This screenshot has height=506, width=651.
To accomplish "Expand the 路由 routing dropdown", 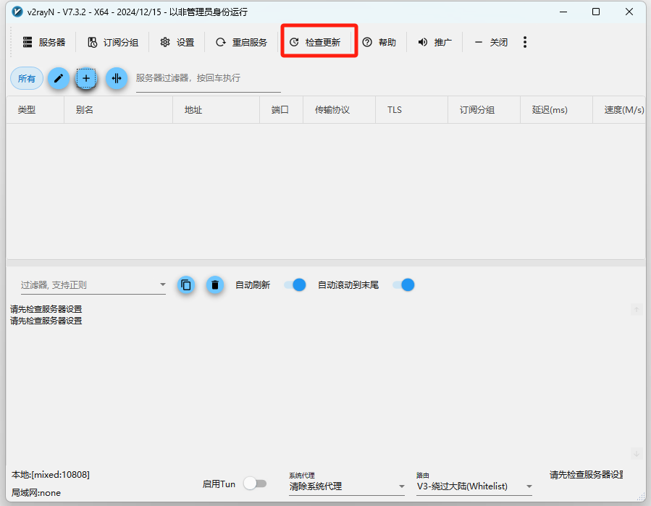I will pos(474,486).
